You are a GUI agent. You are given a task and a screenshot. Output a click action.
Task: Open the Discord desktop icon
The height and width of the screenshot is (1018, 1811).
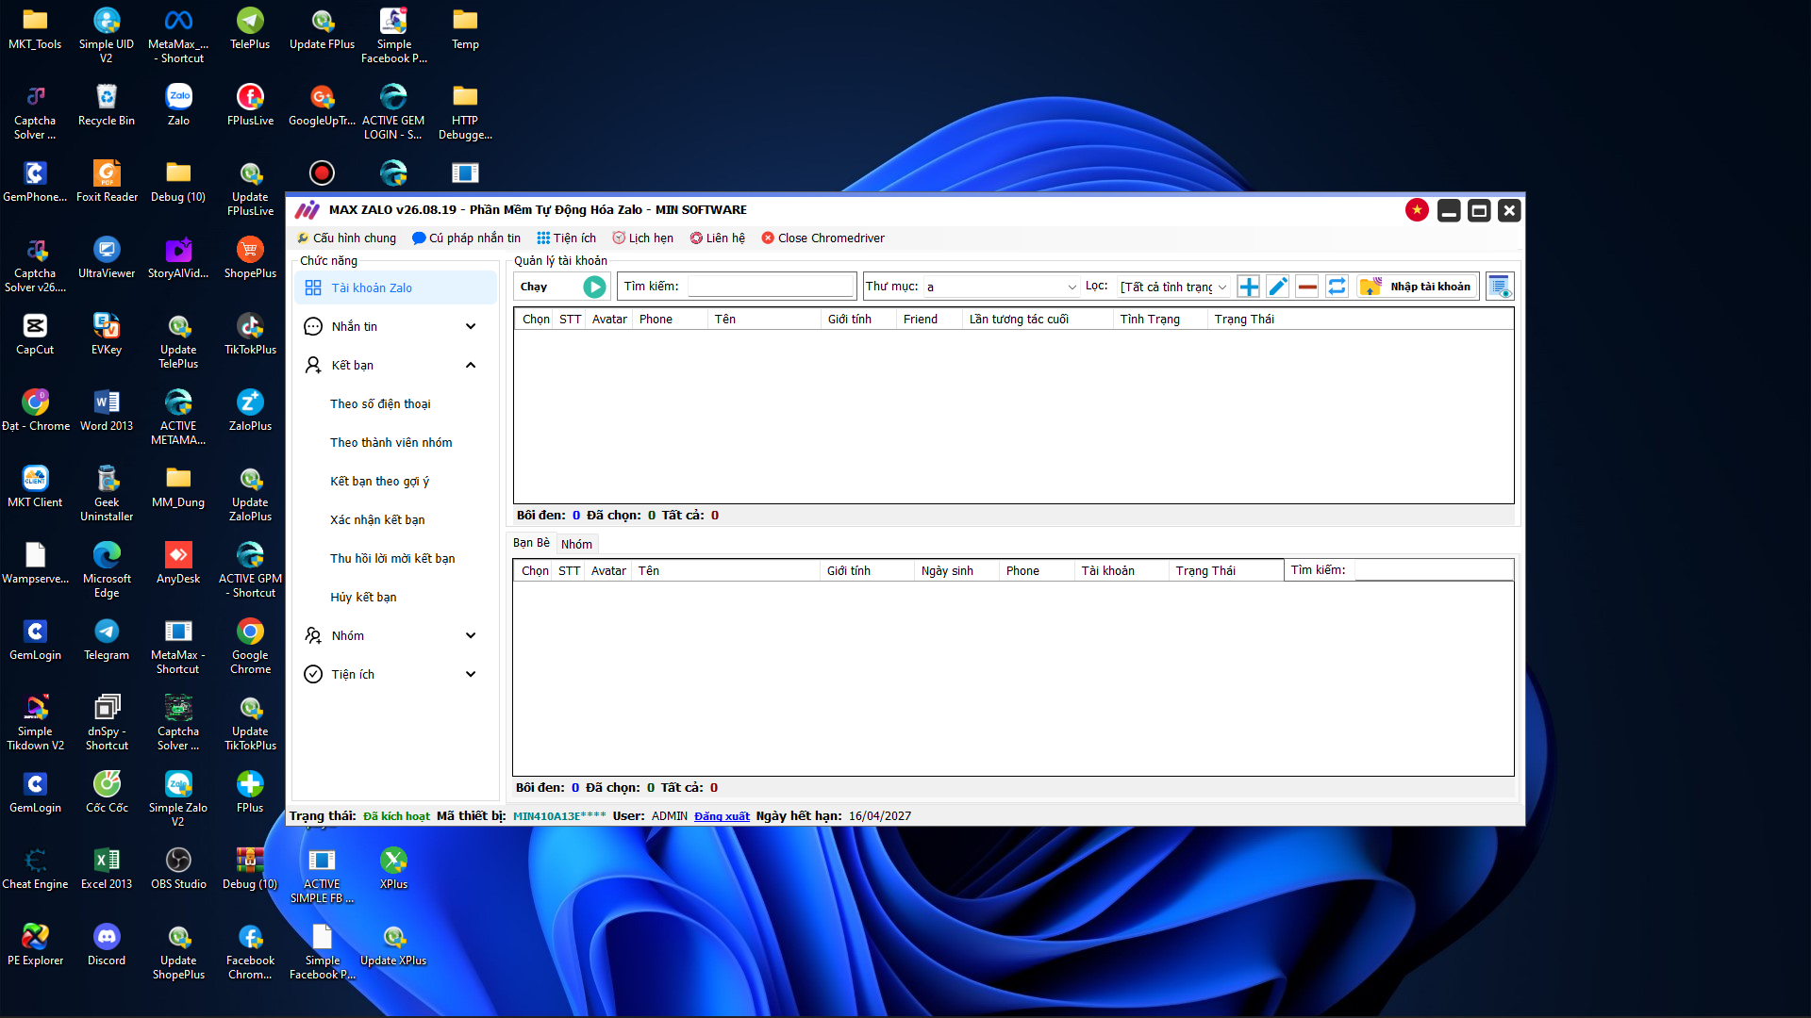107,944
